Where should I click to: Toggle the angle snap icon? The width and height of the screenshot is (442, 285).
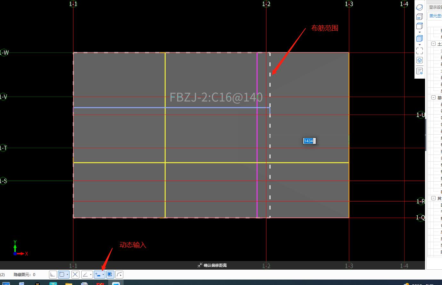pyautogui.click(x=85, y=274)
